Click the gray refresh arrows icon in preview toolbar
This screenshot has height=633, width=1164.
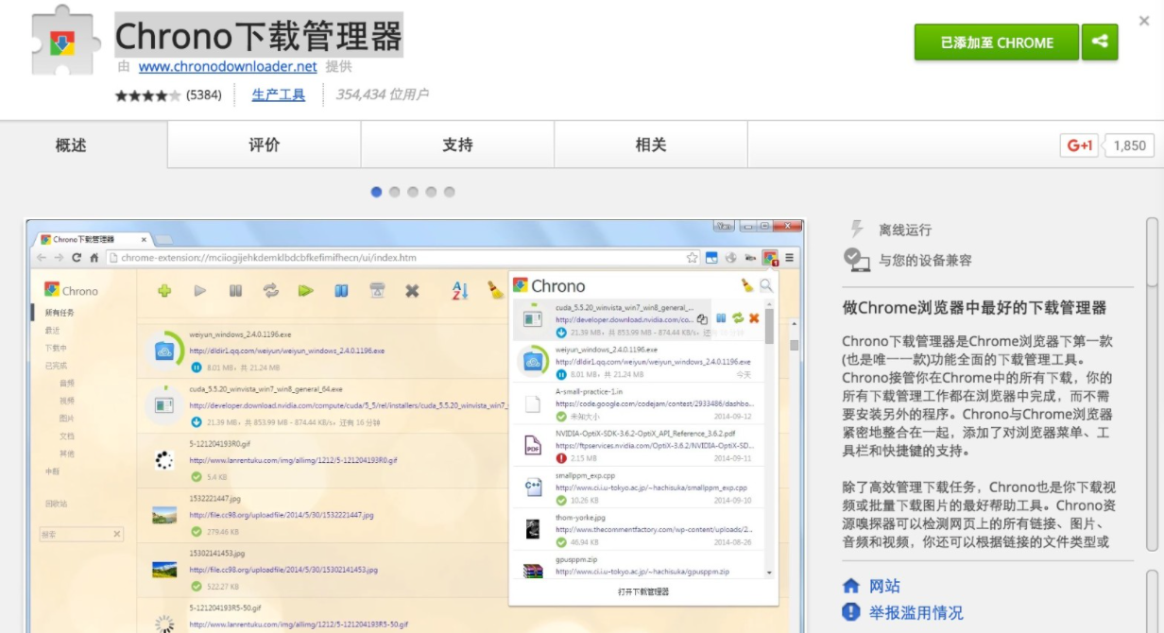coord(271,290)
